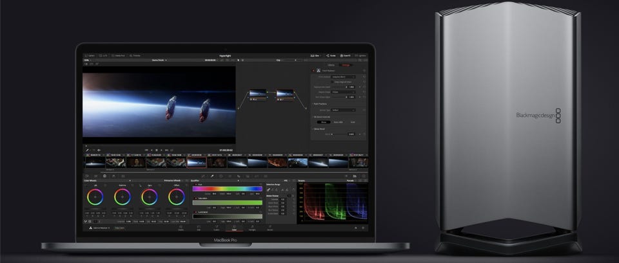Switch to the Media page tab
Image resolution: width=619 pixels, height=263 pixels.
(181, 228)
